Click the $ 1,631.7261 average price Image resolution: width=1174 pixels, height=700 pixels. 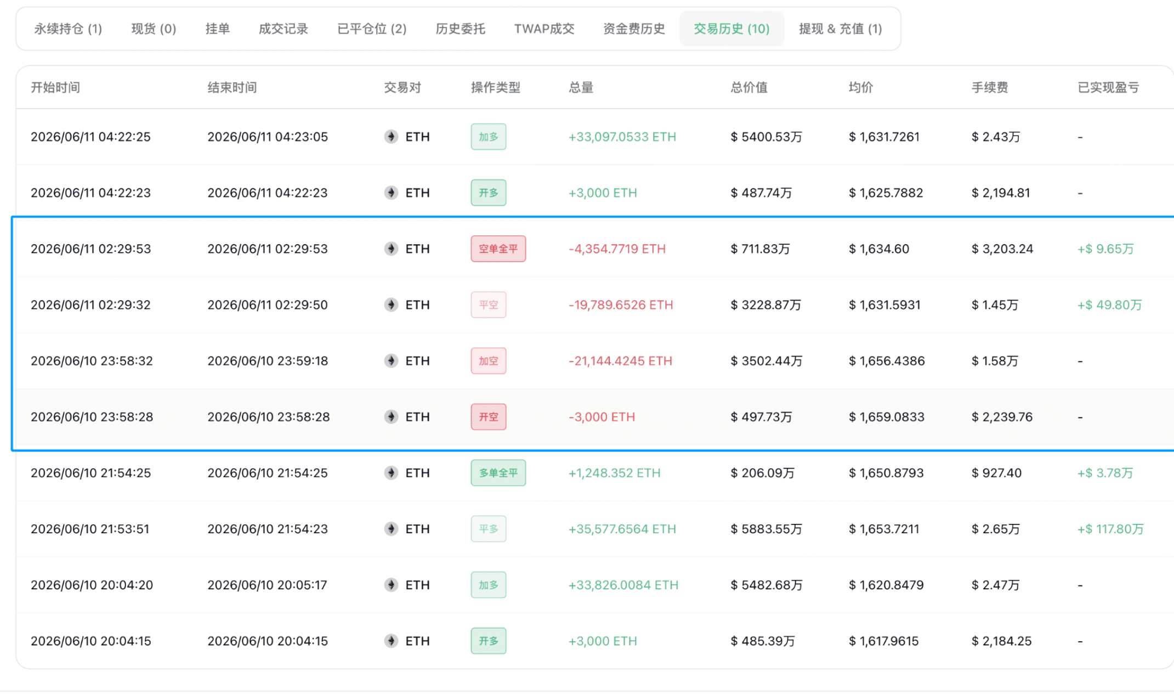tap(884, 137)
